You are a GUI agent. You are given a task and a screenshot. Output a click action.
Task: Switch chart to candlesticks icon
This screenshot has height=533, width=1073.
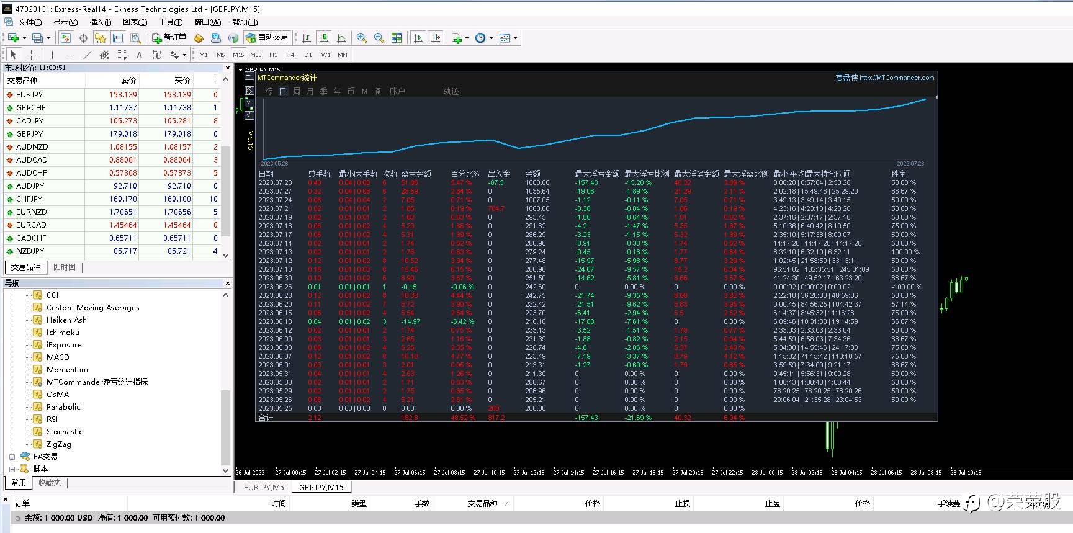pyautogui.click(x=324, y=38)
